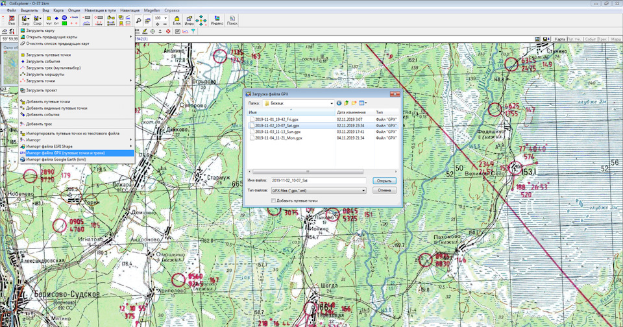
Task: Select file 2019-11-03_11-13_Sun.gpx
Action: (x=278, y=132)
